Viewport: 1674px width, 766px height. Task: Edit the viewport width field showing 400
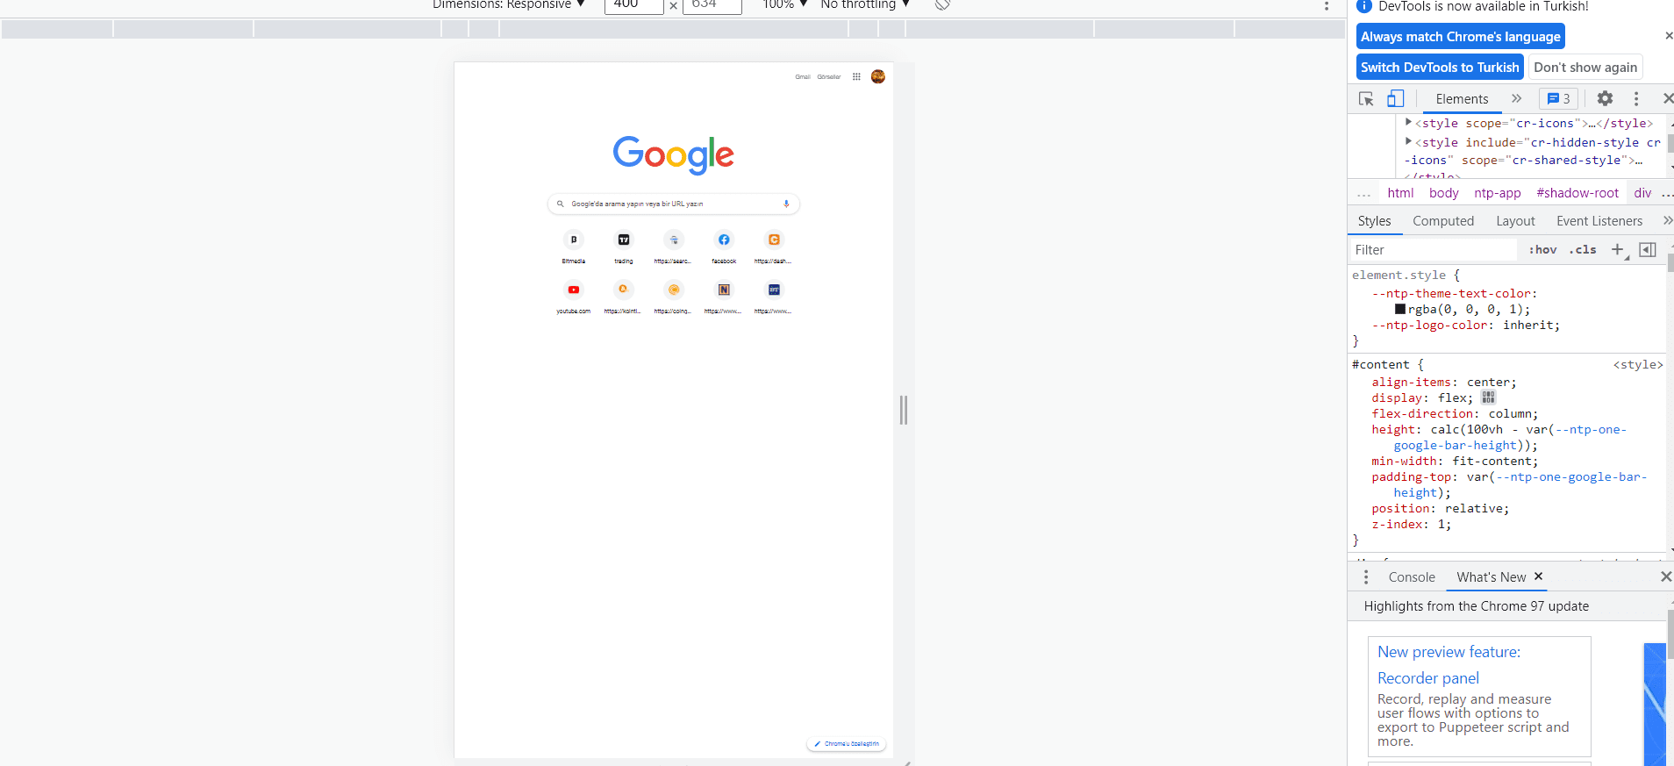pos(633,5)
